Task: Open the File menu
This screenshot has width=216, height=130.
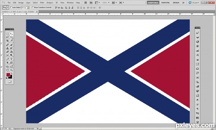Action: [x=9, y=3]
